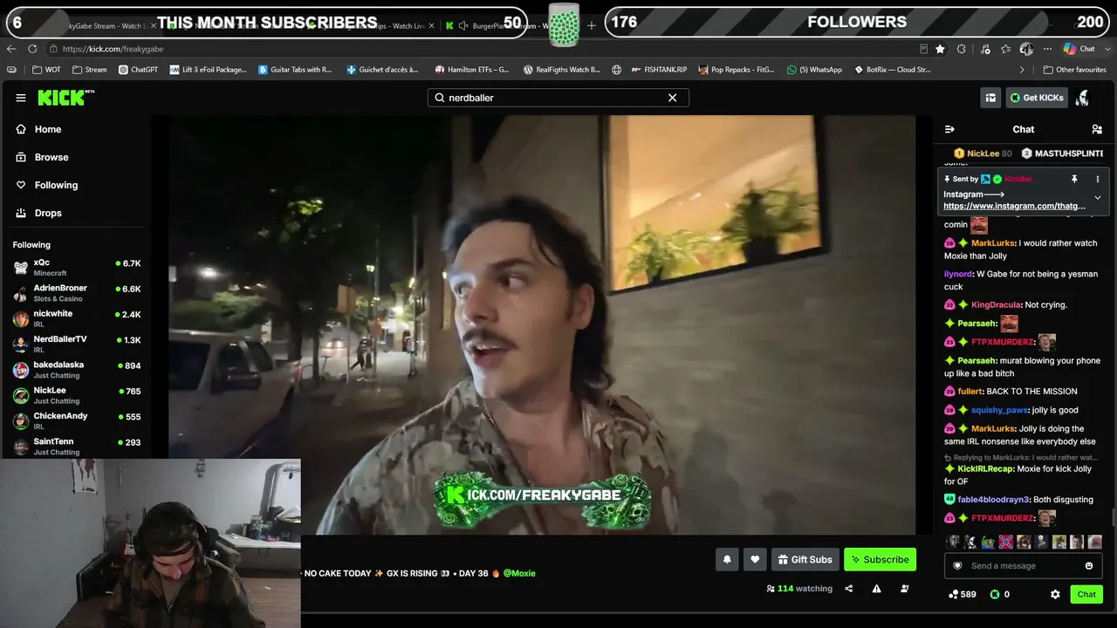The image size is (1117, 628).
Task: Open the chat identity shield icon
Action: [x=957, y=566]
